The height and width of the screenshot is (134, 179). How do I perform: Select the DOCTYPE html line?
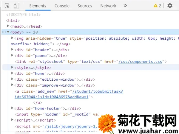point(23,15)
